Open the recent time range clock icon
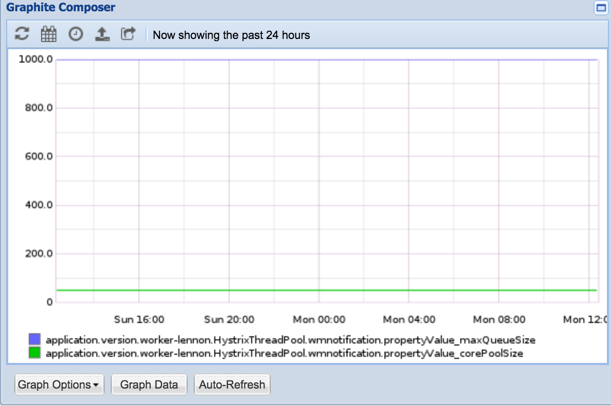Screen dimensions: 611x406 click(x=75, y=34)
